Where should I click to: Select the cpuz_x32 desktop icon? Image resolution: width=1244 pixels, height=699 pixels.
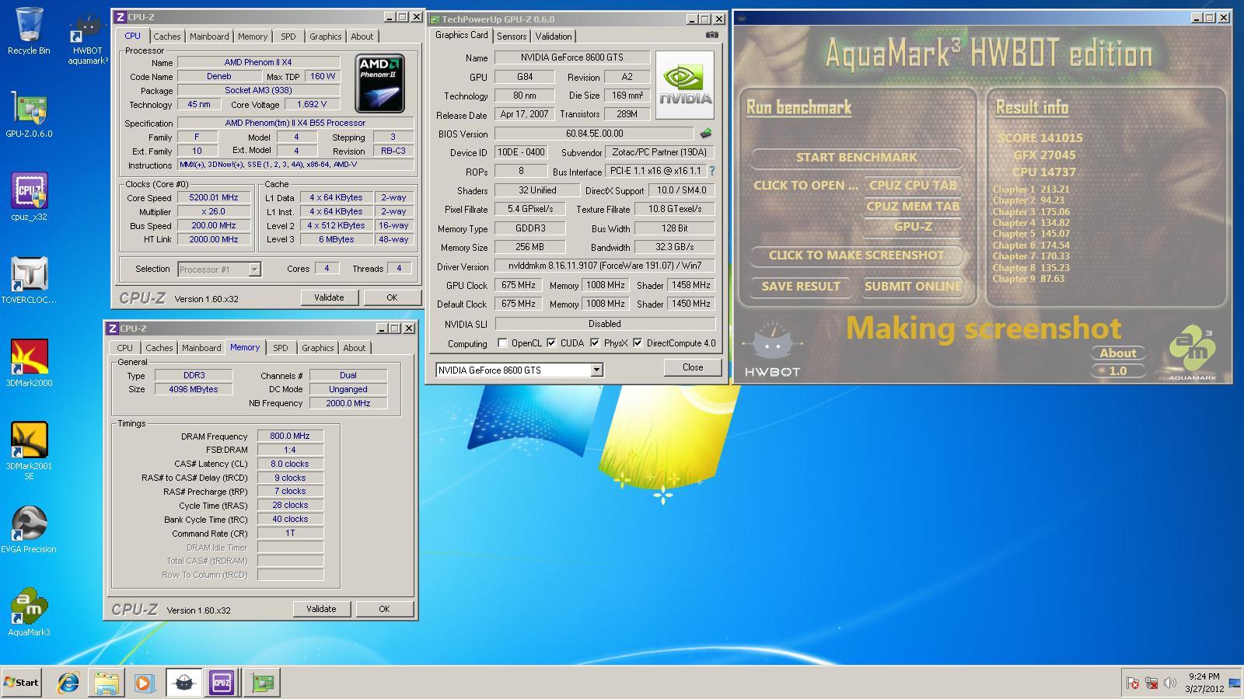(x=29, y=197)
